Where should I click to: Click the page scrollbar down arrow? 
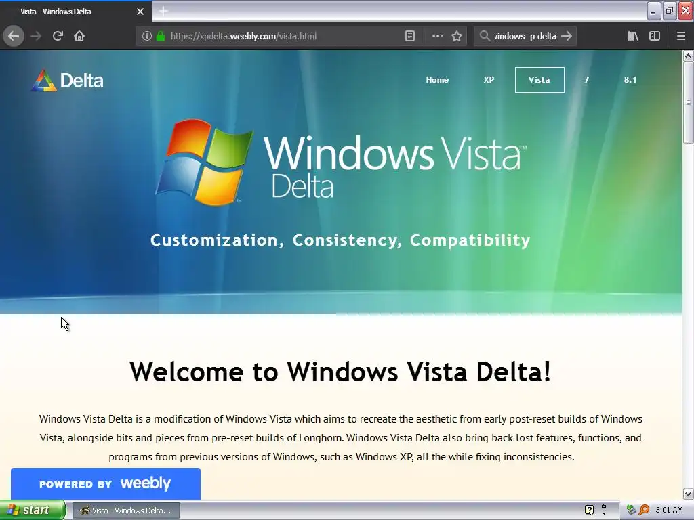pos(688,494)
